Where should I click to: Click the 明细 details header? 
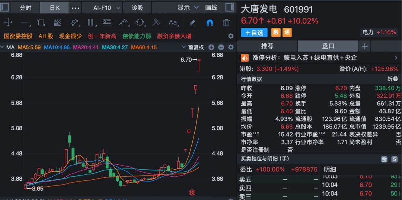(x=330, y=169)
